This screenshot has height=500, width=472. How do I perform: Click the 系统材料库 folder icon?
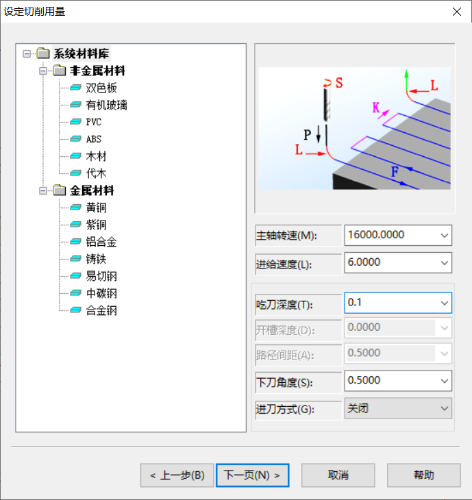43,53
